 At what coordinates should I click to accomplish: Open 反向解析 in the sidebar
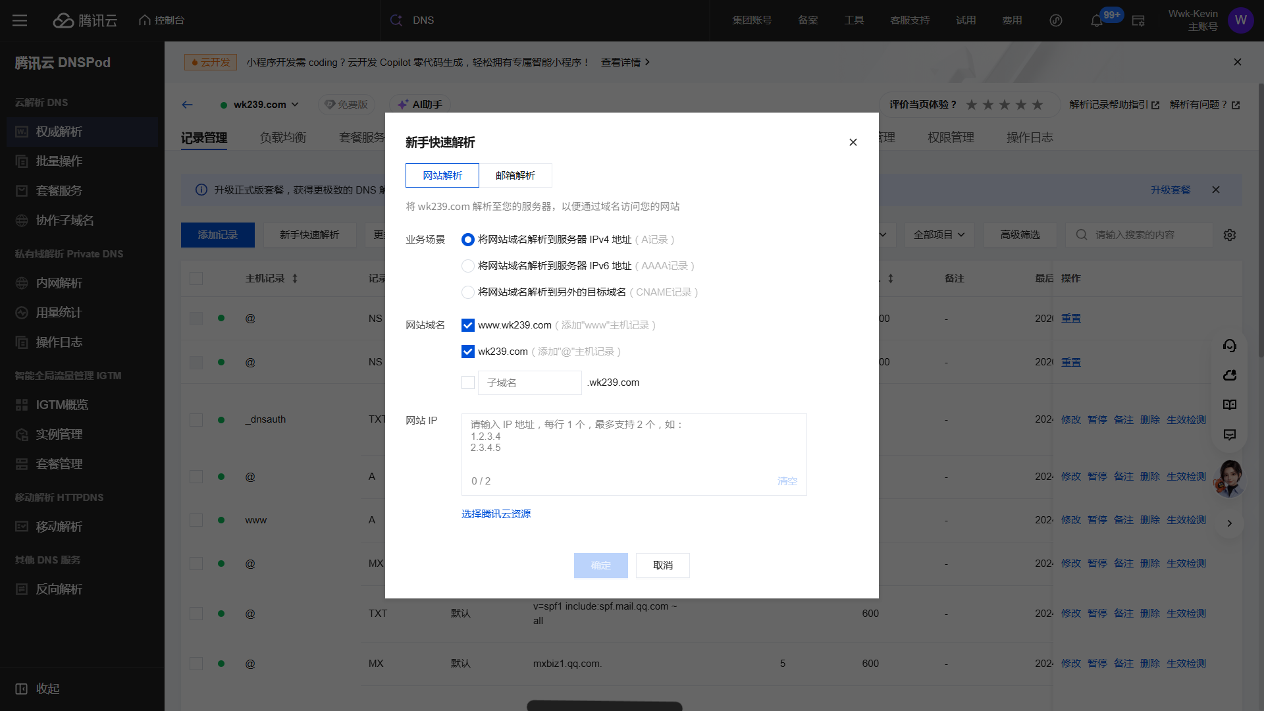point(82,589)
